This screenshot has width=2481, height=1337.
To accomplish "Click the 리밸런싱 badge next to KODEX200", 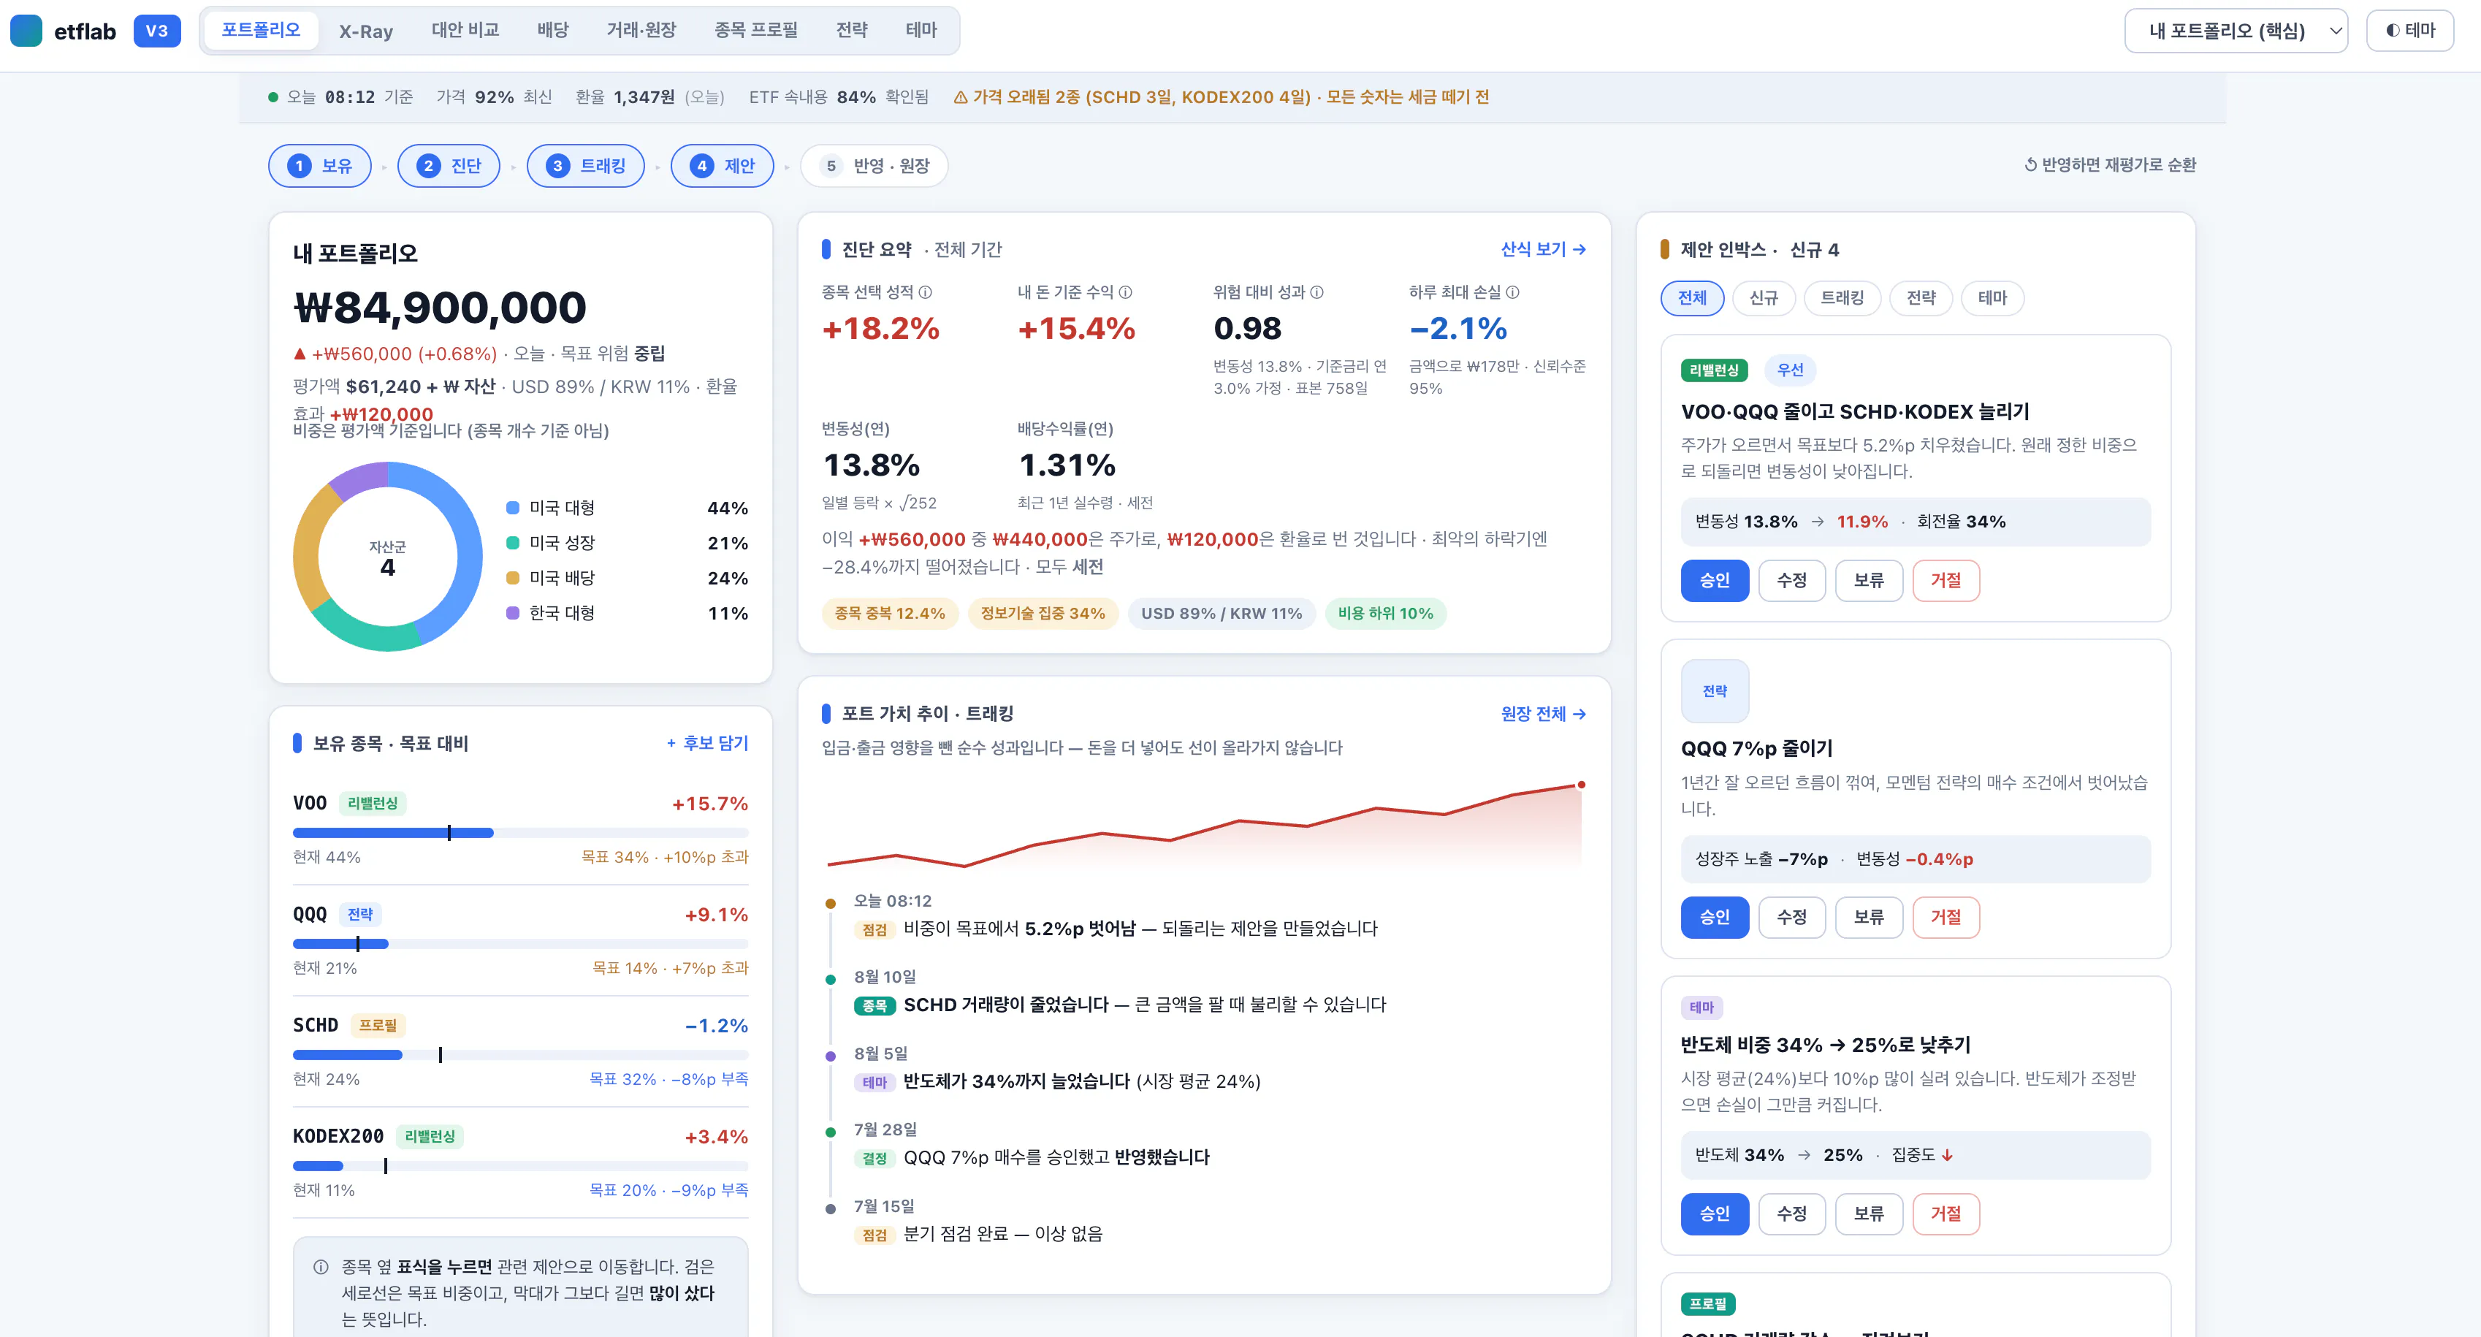I will [430, 1137].
